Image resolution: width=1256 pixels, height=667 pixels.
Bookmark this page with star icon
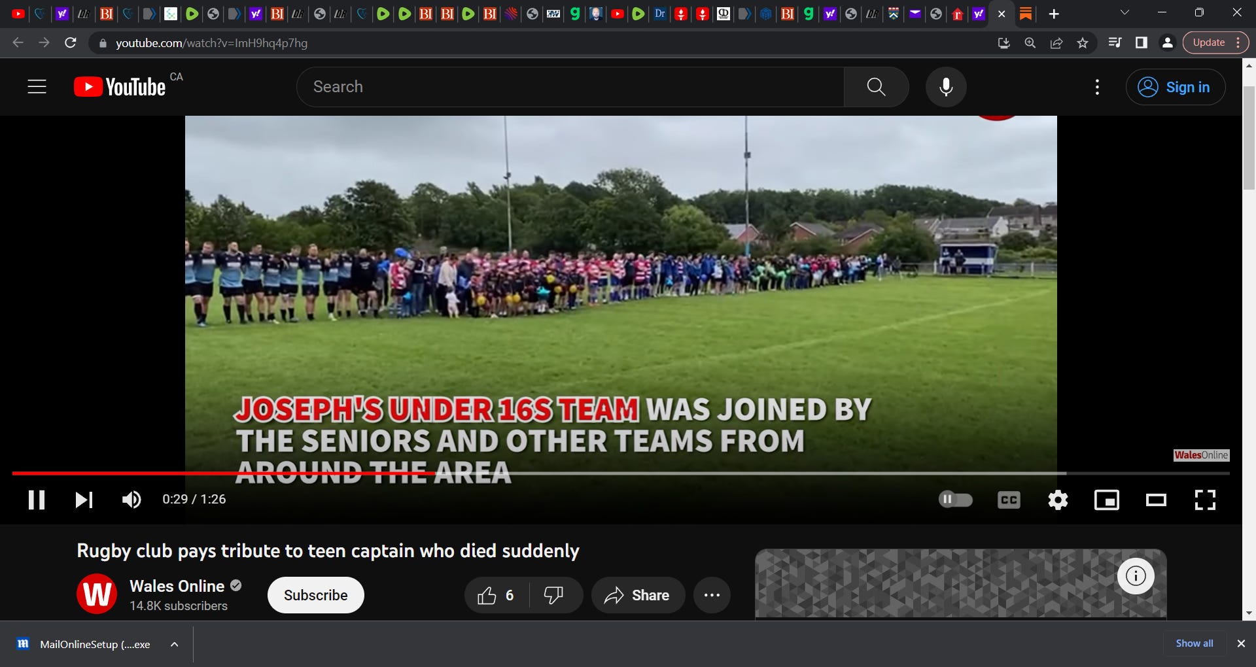tap(1083, 43)
